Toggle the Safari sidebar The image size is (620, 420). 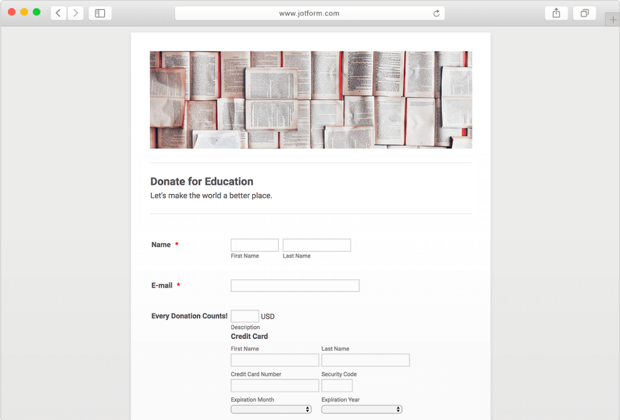[100, 13]
